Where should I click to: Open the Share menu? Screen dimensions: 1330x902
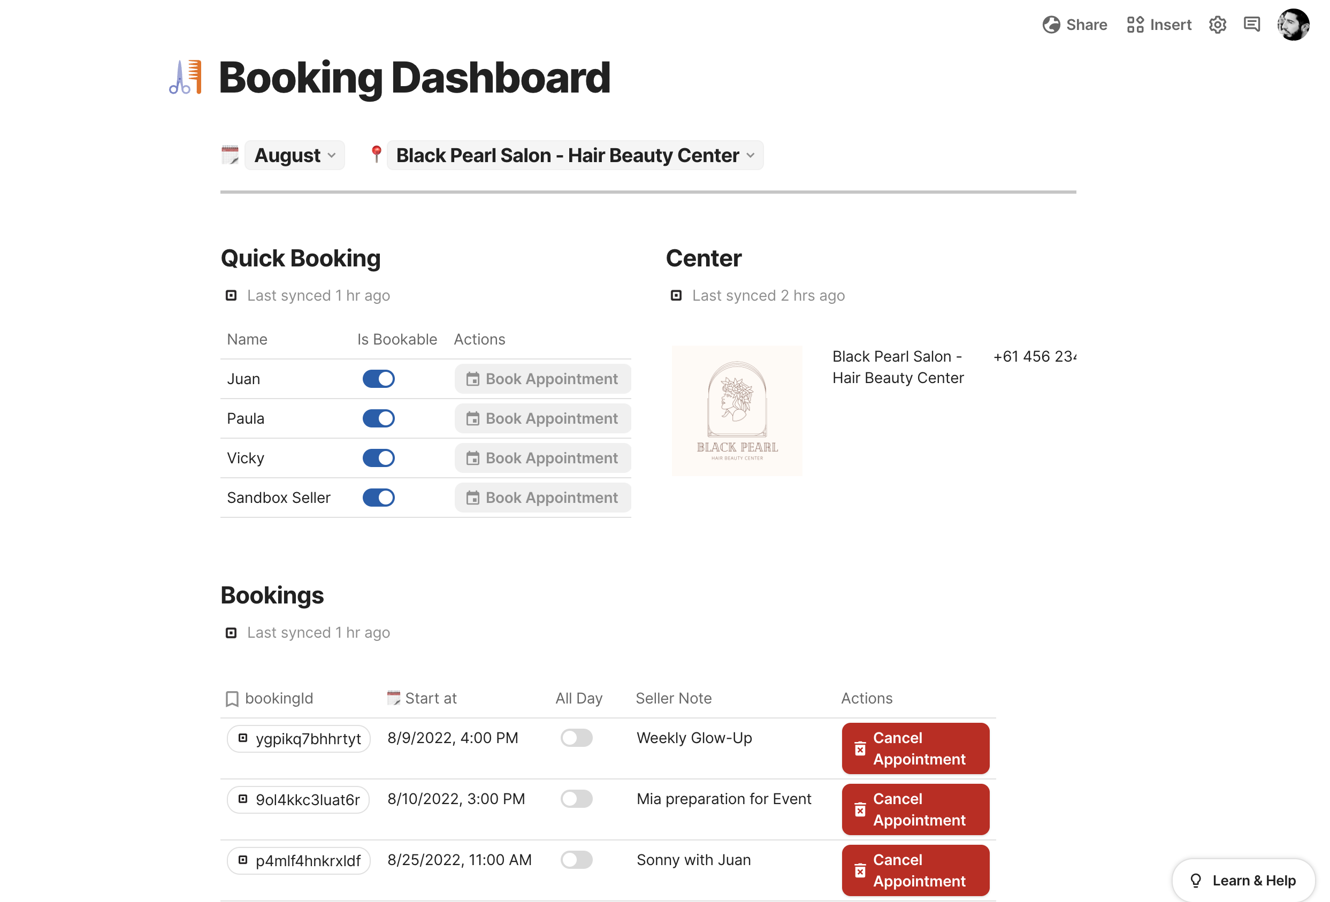pos(1075,25)
